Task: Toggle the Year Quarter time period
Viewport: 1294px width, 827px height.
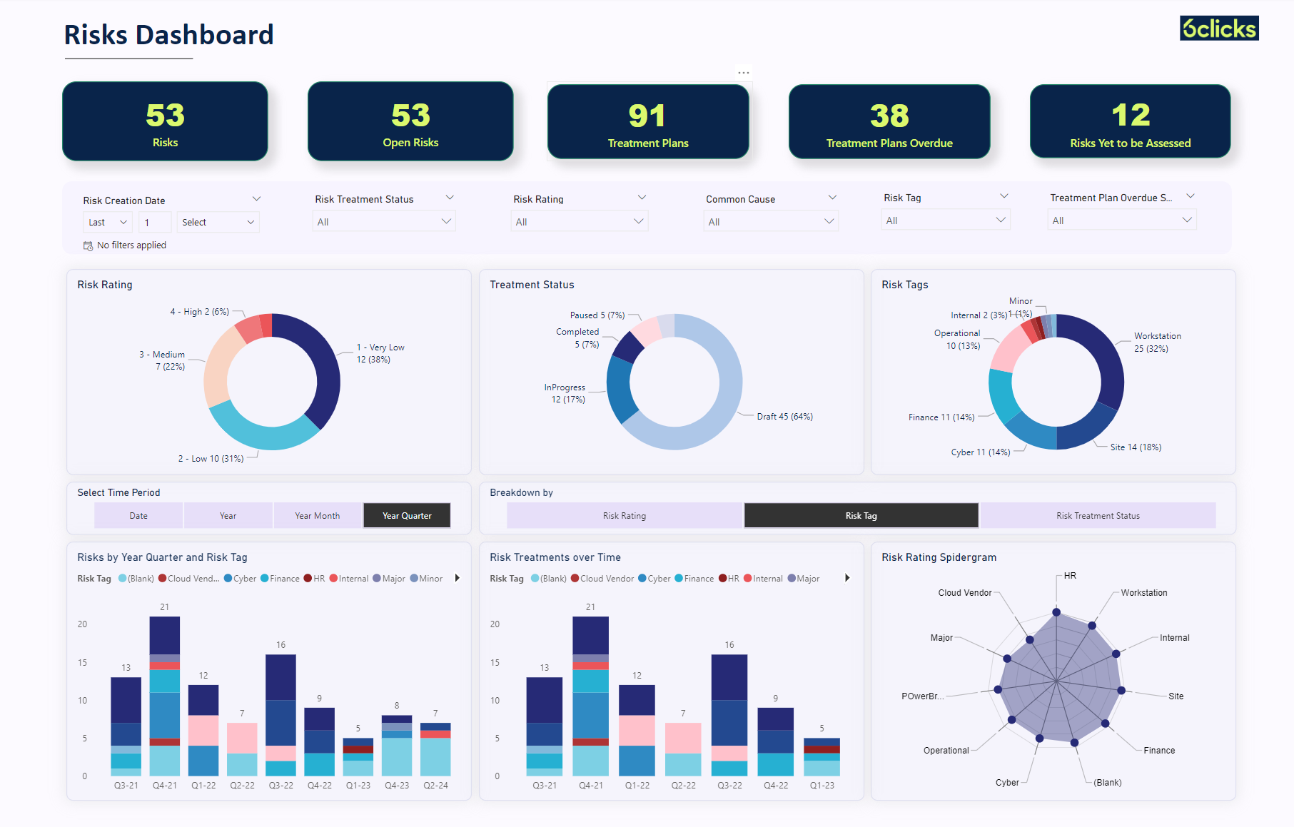Action: click(406, 515)
